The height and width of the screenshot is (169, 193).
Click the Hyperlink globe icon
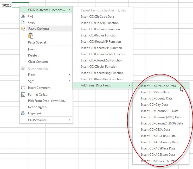(x=23, y=113)
